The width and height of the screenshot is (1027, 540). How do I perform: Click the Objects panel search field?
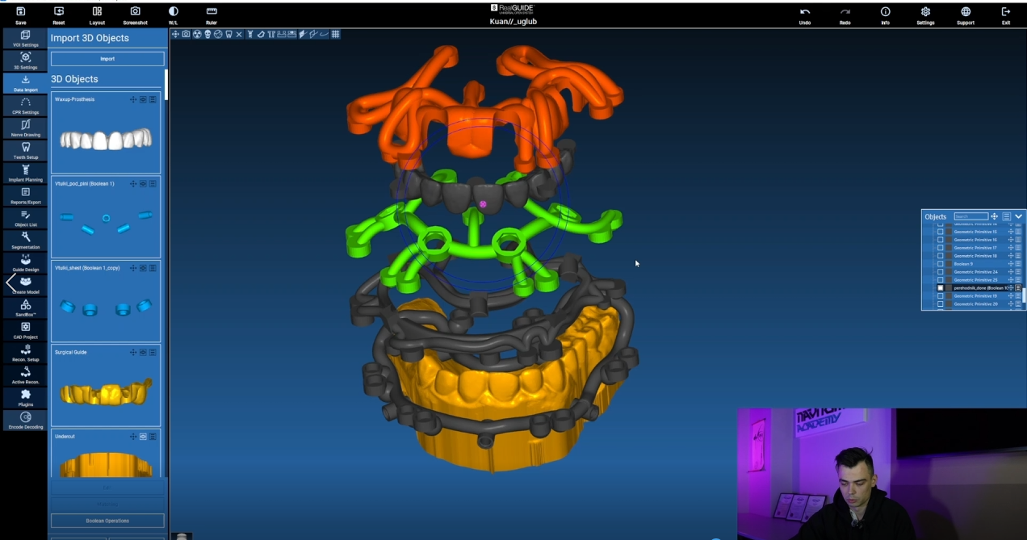click(970, 216)
